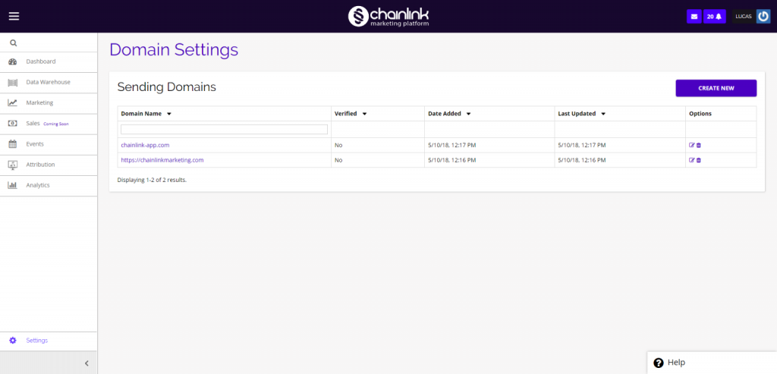
Task: Click 'Displaying 1-2 of 2 results.' text
Action: (x=152, y=180)
